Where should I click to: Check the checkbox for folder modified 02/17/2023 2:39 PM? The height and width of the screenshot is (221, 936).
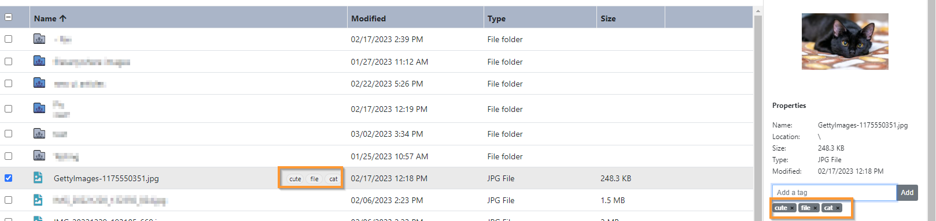coord(8,39)
